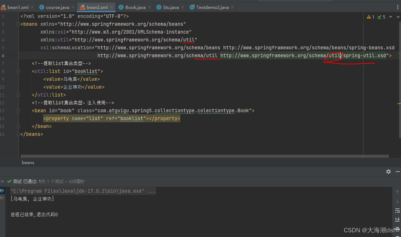Click the yellow stripe marker in scrollbar
Image resolution: width=401 pixels, height=237 pixels.
pyautogui.click(x=399, y=104)
